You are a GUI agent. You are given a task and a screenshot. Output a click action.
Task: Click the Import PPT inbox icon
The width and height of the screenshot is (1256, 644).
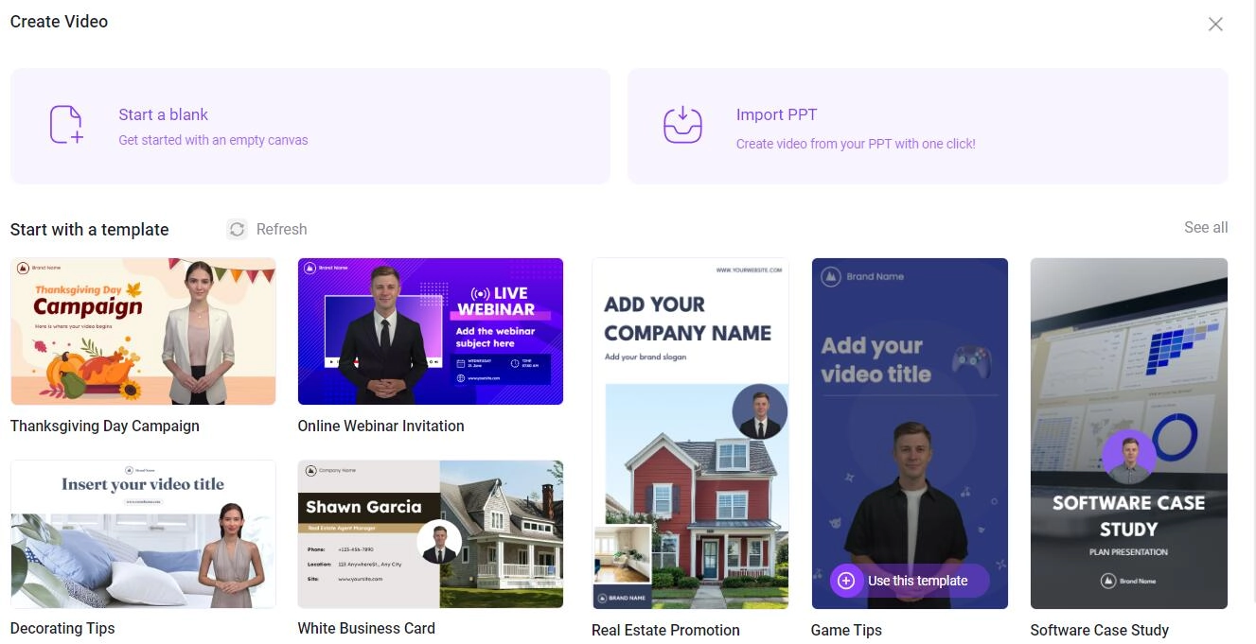coord(682,125)
